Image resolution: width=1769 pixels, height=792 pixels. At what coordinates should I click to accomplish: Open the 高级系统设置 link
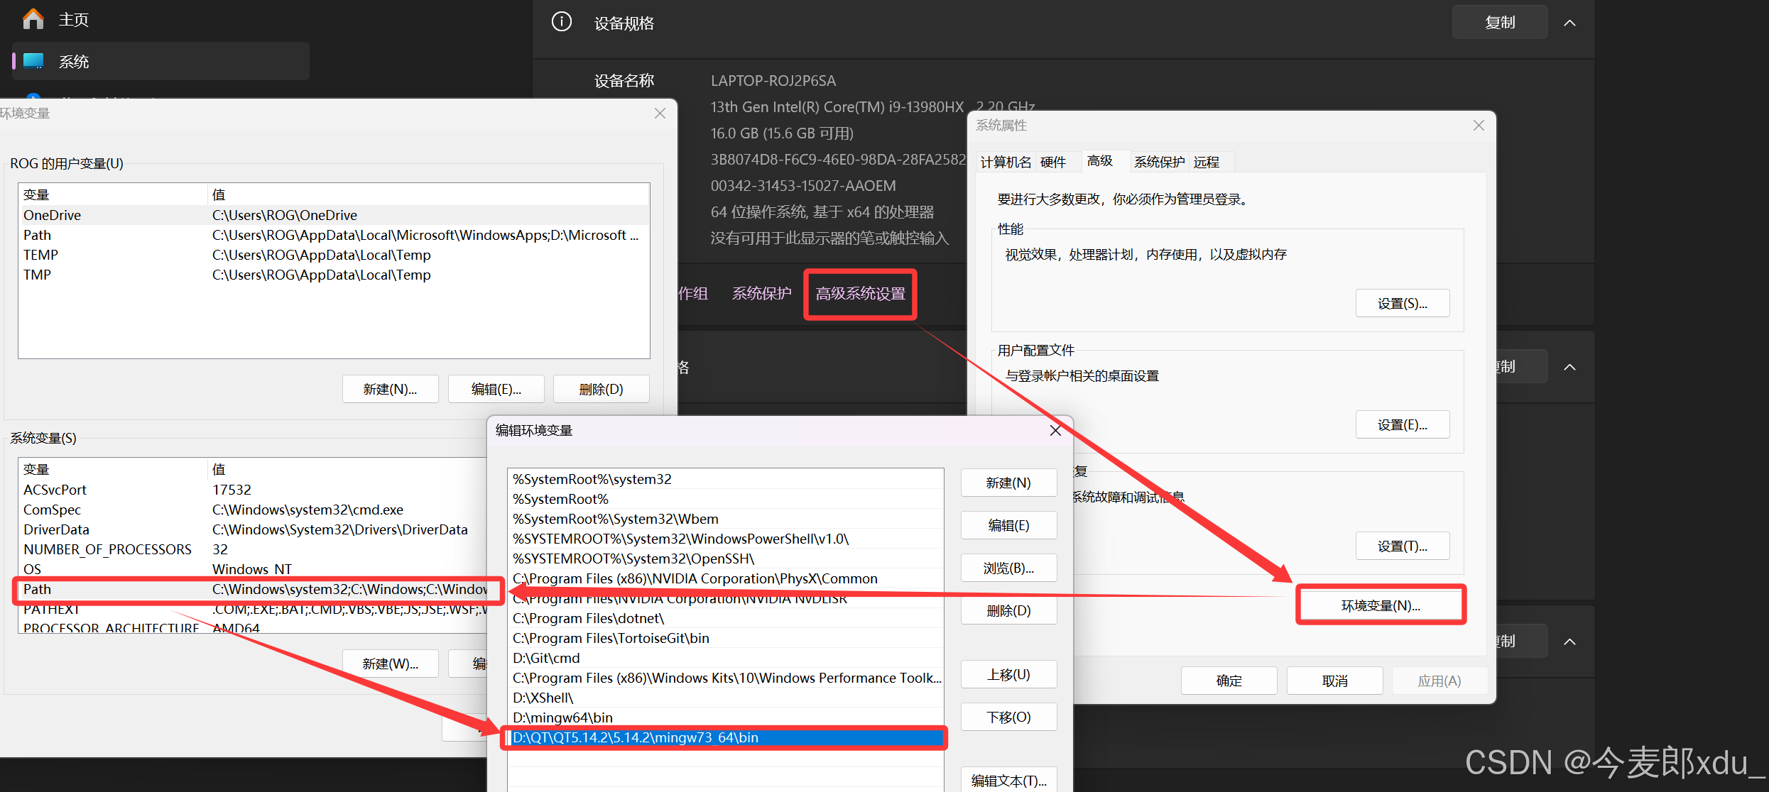click(x=859, y=294)
